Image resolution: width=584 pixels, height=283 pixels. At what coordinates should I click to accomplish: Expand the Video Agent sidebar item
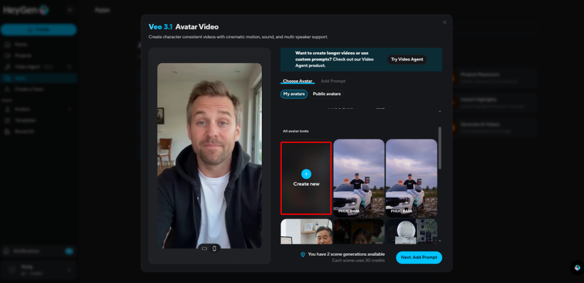[69, 67]
